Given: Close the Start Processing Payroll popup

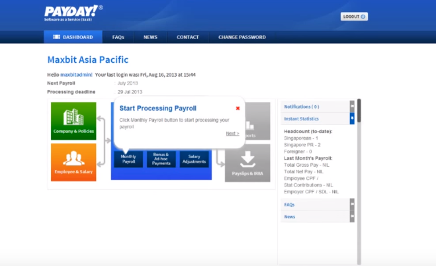Looking at the screenshot, I should [x=238, y=108].
